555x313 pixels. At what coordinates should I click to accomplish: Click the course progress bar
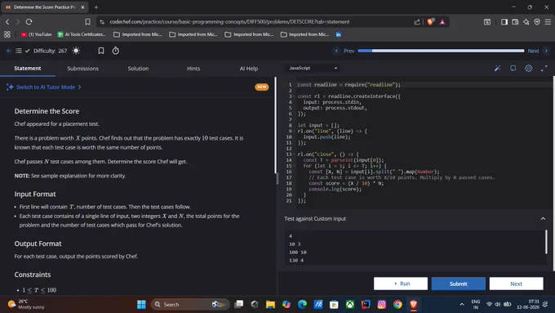tap(441, 51)
